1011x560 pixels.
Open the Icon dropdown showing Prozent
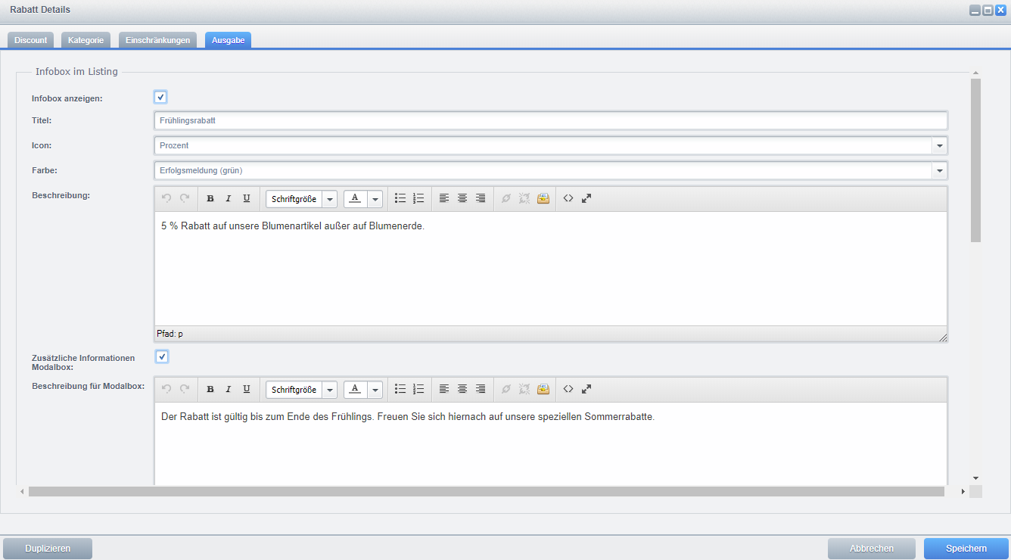(x=939, y=145)
